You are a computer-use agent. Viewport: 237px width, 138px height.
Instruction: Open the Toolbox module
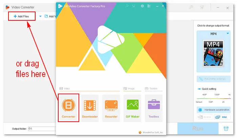[x=154, y=108]
